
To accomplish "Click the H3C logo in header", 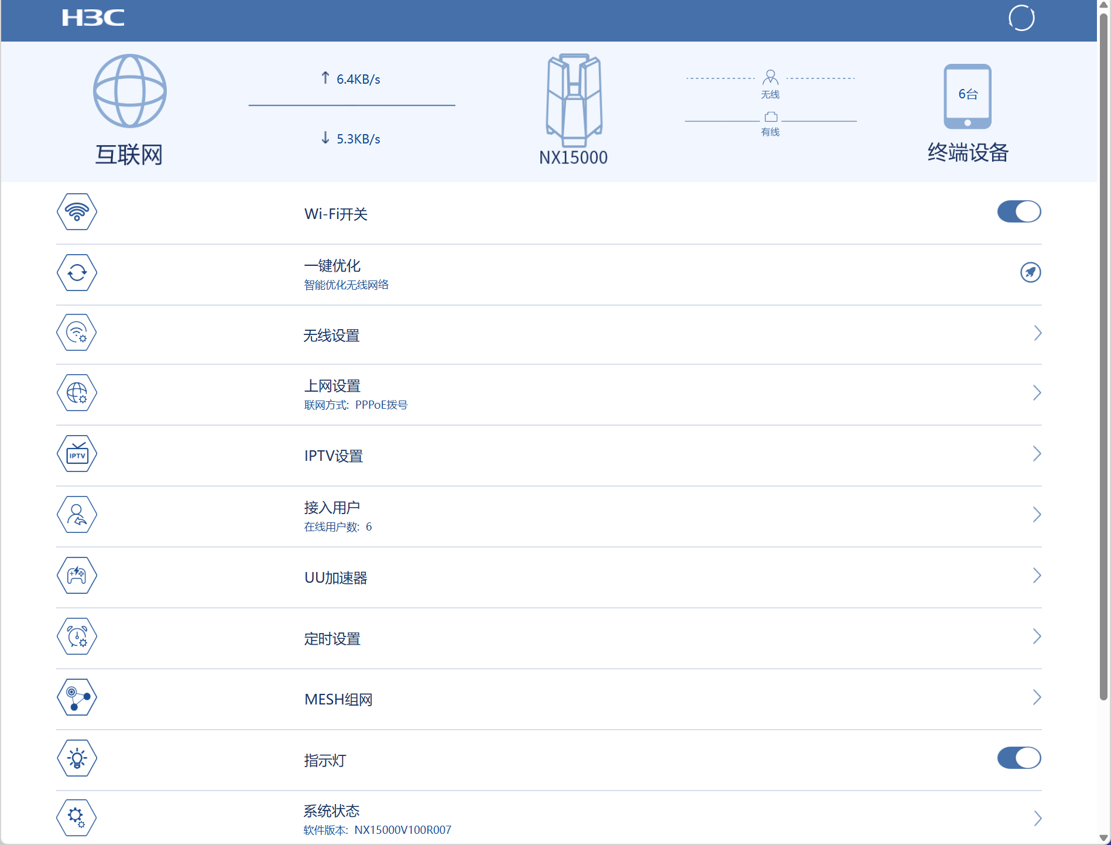I will [93, 18].
